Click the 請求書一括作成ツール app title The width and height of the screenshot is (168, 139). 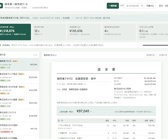click(x=16, y=4)
